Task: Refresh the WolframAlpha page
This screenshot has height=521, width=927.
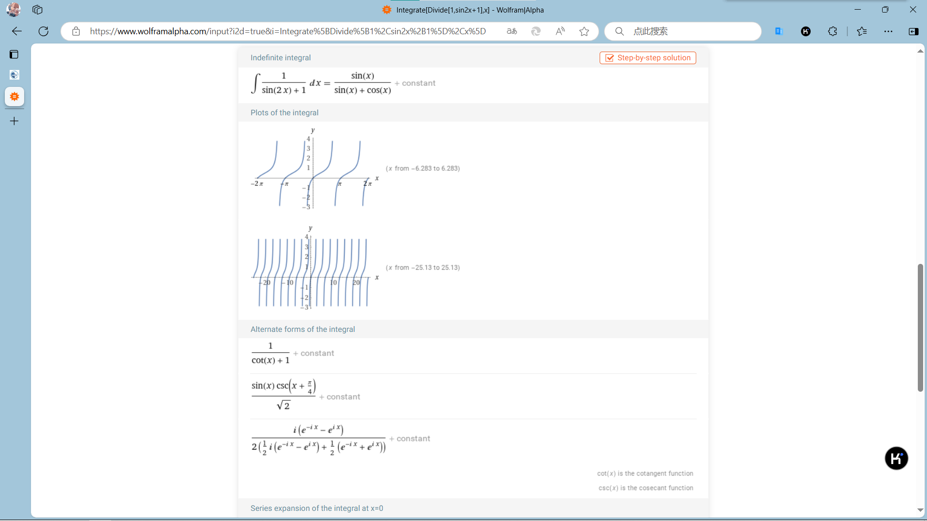Action: pos(43,31)
